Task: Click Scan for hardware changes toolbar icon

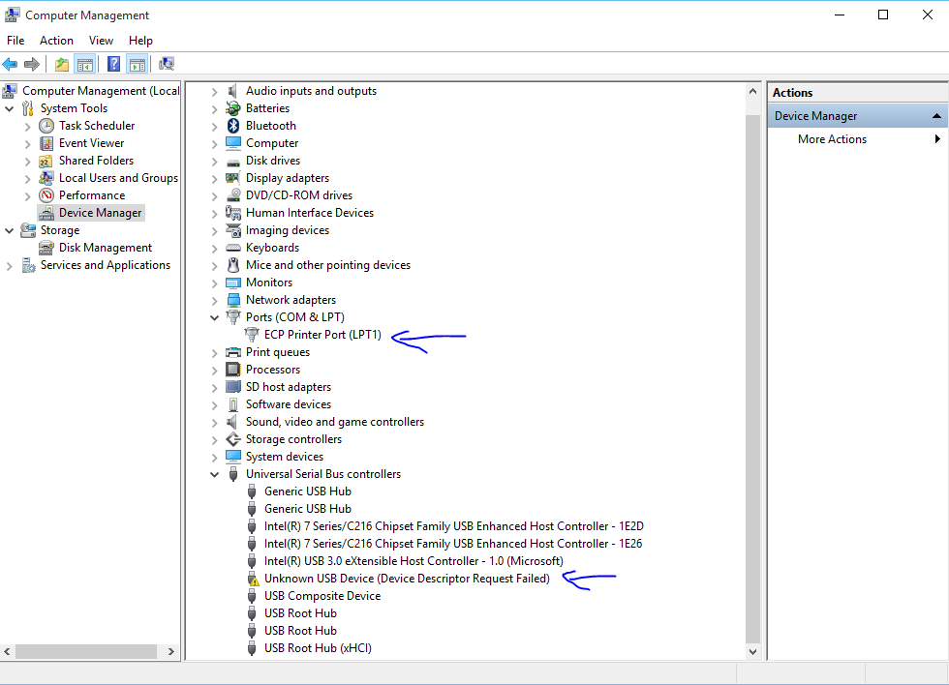Action: (167, 64)
